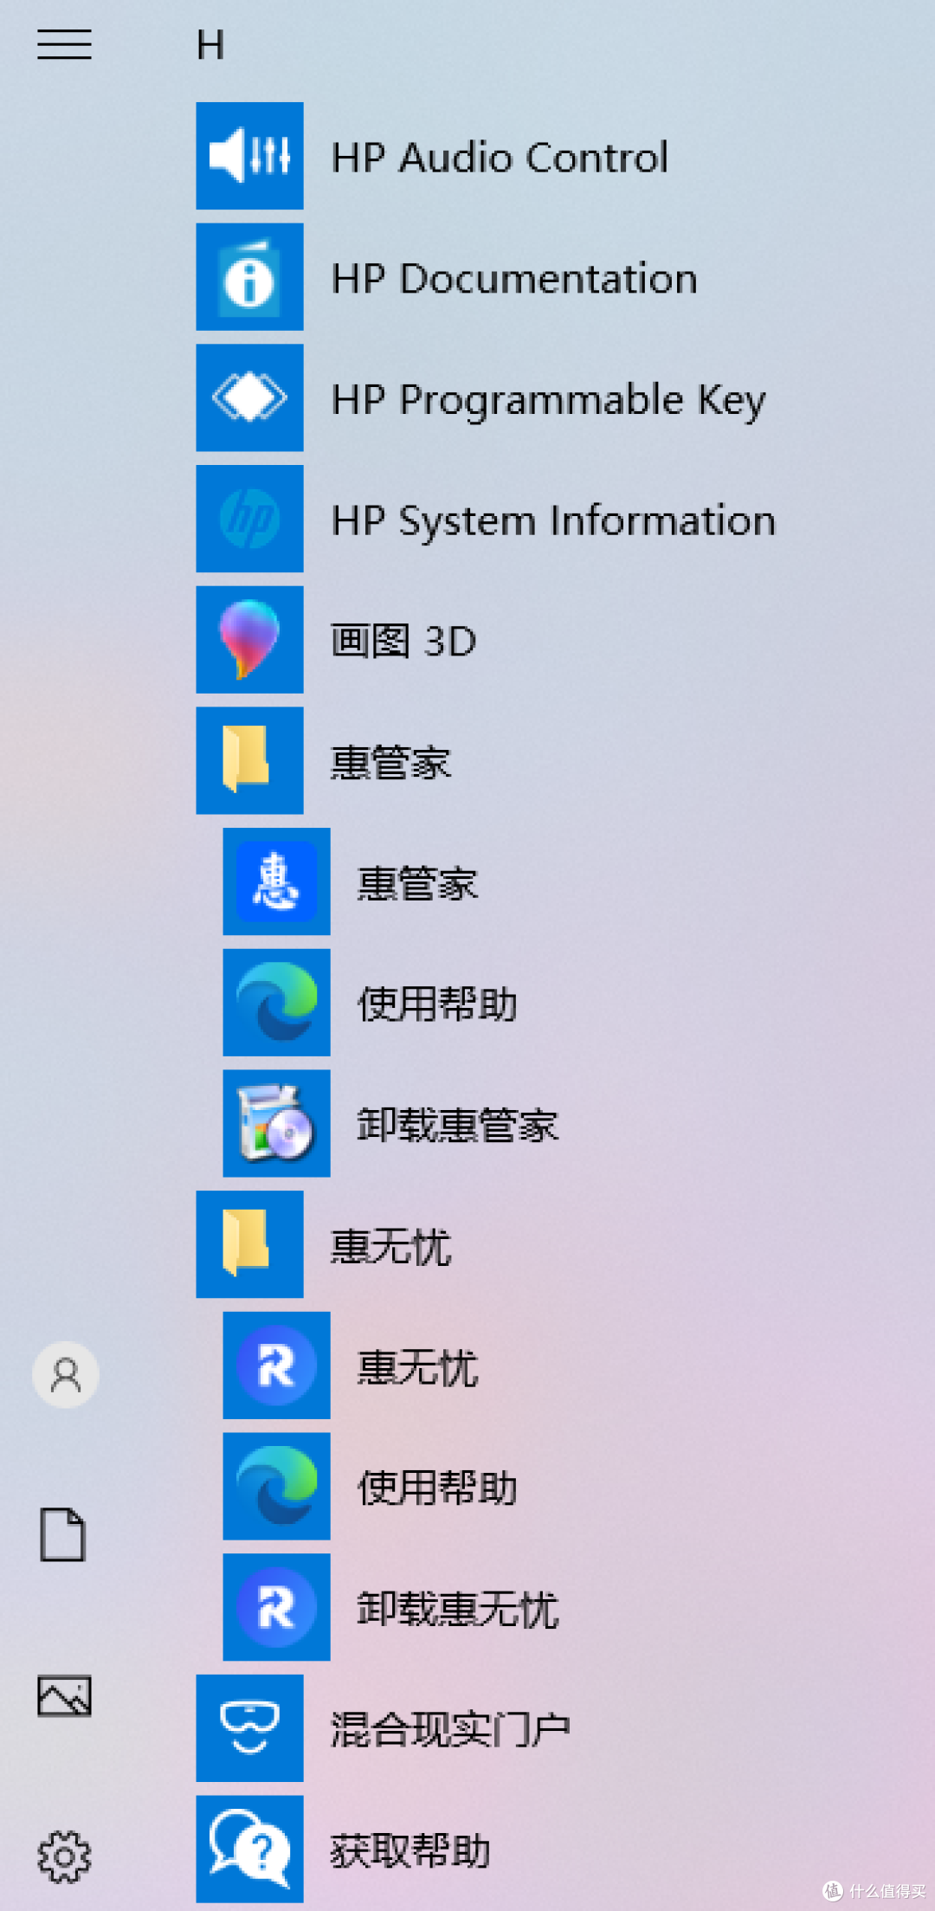This screenshot has height=1911, width=935.
Task: Select 卸载惠无忧 text label
Action: [458, 1610]
